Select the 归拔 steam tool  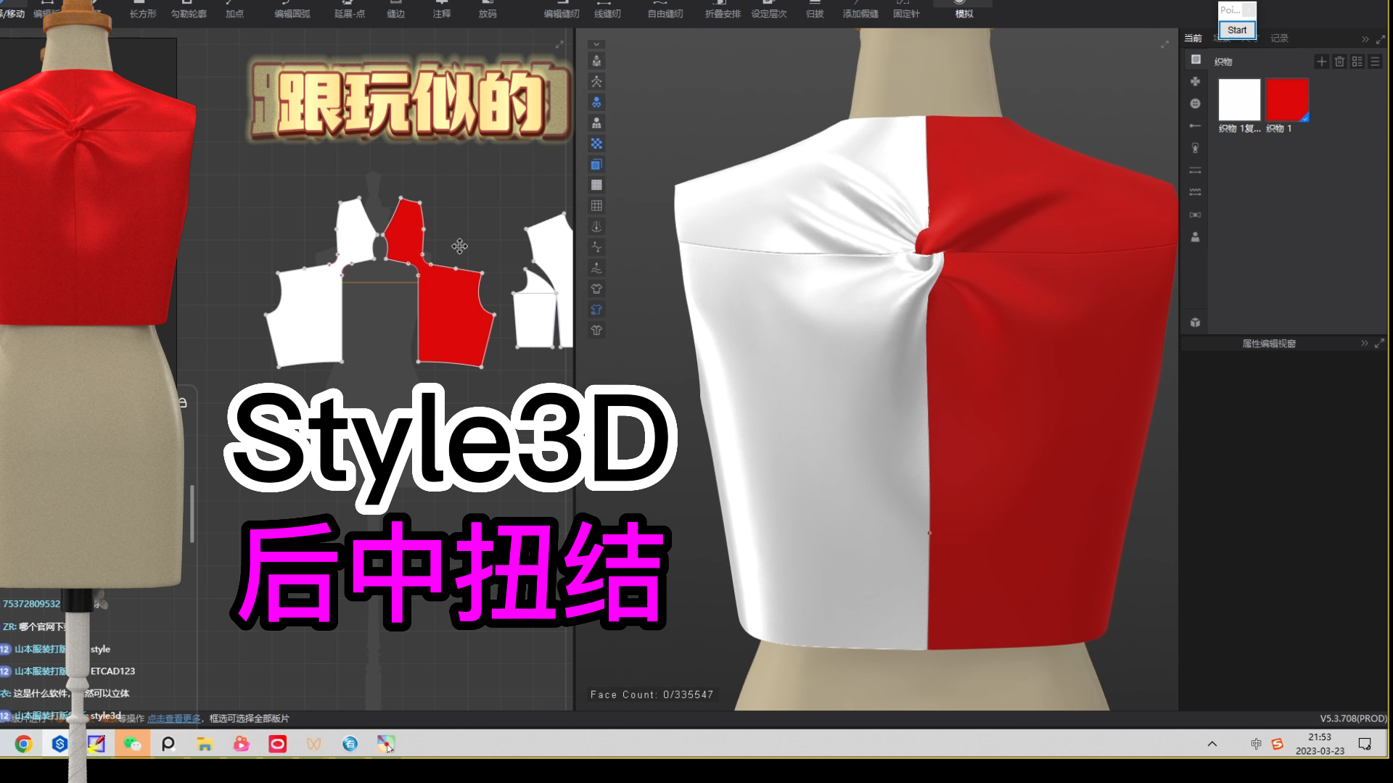click(x=815, y=10)
